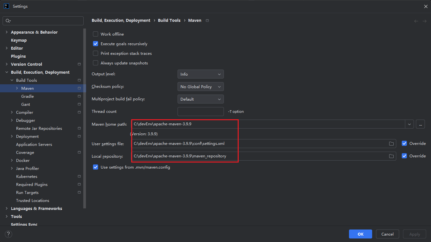Click project-level icon beside Coverage
This screenshot has height=242, width=431.
coord(79,153)
